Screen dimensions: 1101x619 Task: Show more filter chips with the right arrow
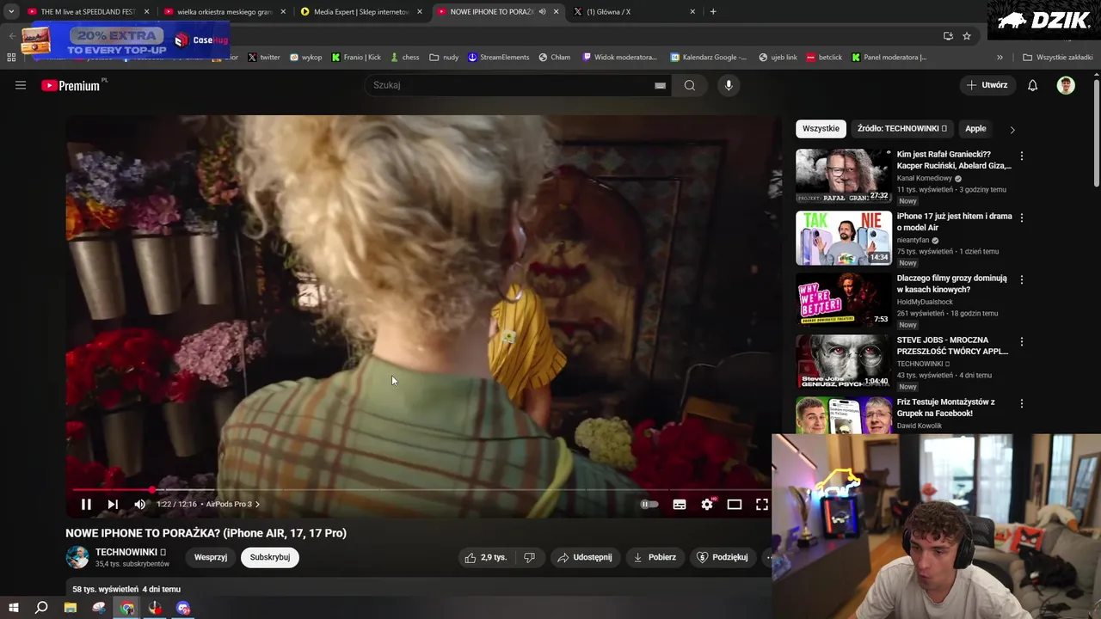[x=1012, y=130]
